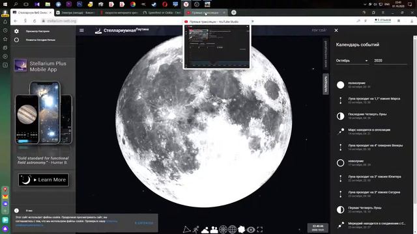417x234 pixels.
Task: Click the YouTube Studio tab preview thumbnail
Action: 217,46
